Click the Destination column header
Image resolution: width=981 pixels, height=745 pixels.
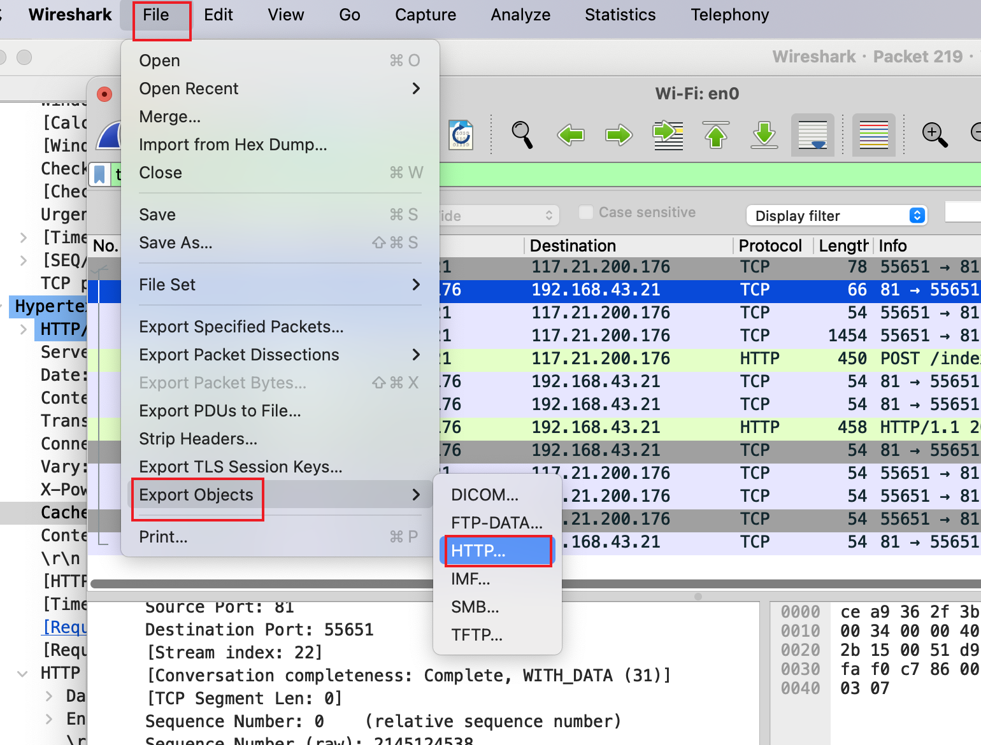[572, 246]
